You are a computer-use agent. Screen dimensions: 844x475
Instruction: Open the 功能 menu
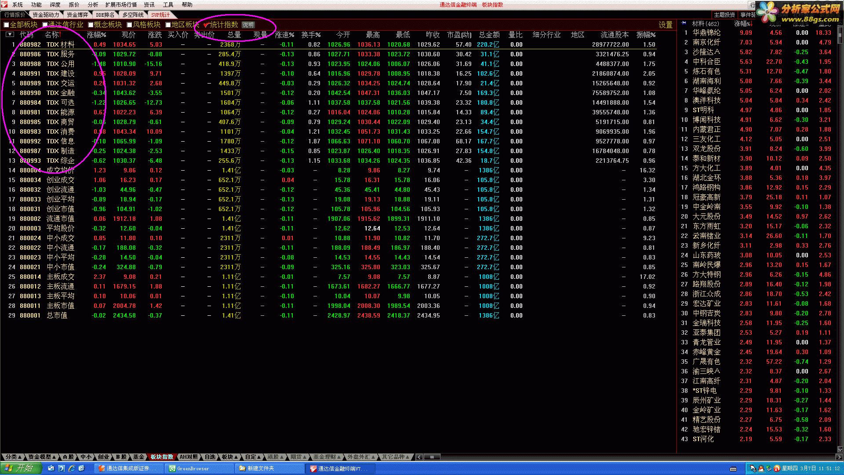click(36, 5)
